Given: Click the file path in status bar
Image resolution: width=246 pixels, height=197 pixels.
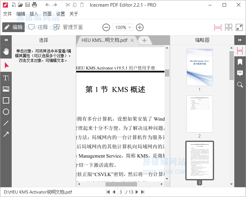Looking at the screenshot, I should (x=38, y=192).
